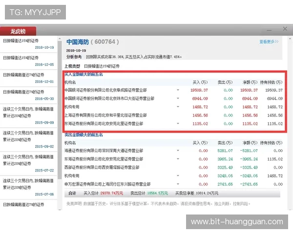The width and height of the screenshot is (293, 234).
Task: Click sell amount 3325.49 in 西部证券 row
Action: pos(225,167)
